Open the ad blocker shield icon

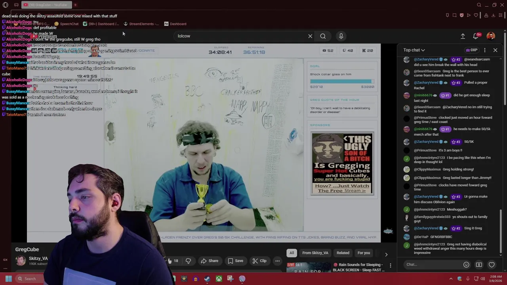tap(461, 15)
